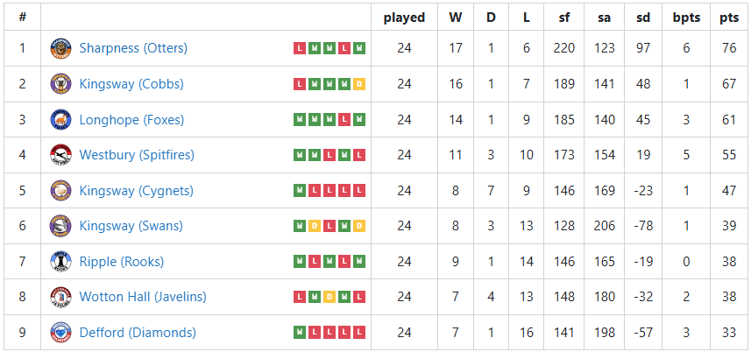Click the Kingsway (Cygnets) team badge
Screen dimensions: 751x352
[60, 191]
